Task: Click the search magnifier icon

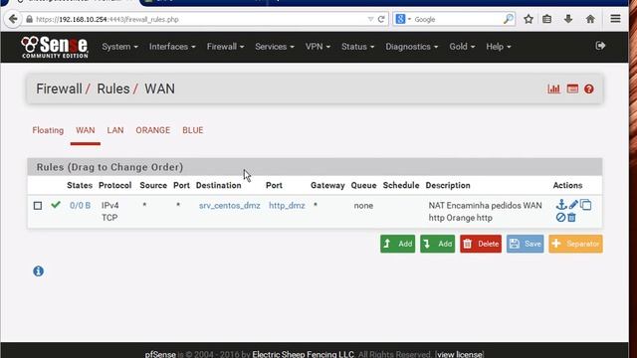Action: pyautogui.click(x=509, y=19)
